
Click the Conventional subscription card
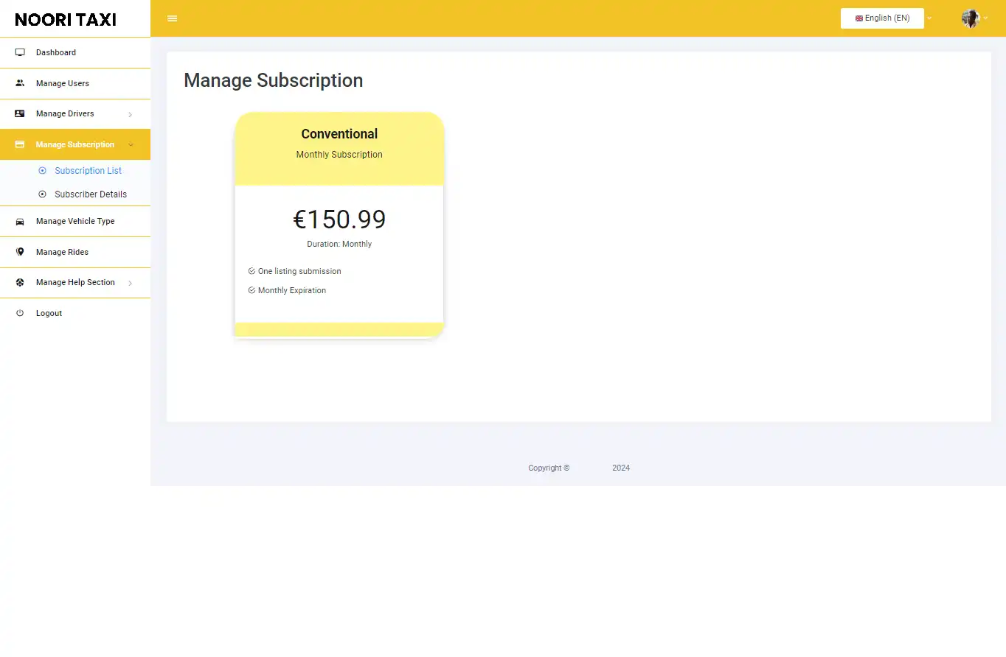(339, 221)
